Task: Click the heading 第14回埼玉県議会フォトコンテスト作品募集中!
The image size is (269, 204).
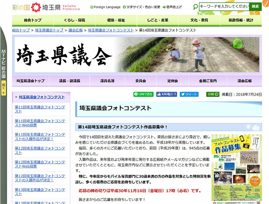Action: point(122,127)
